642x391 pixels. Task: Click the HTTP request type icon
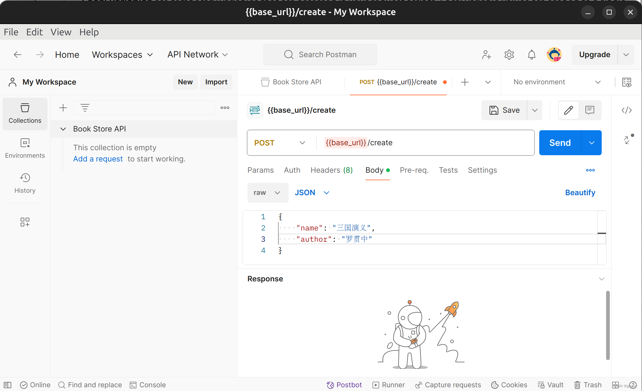[x=255, y=110]
